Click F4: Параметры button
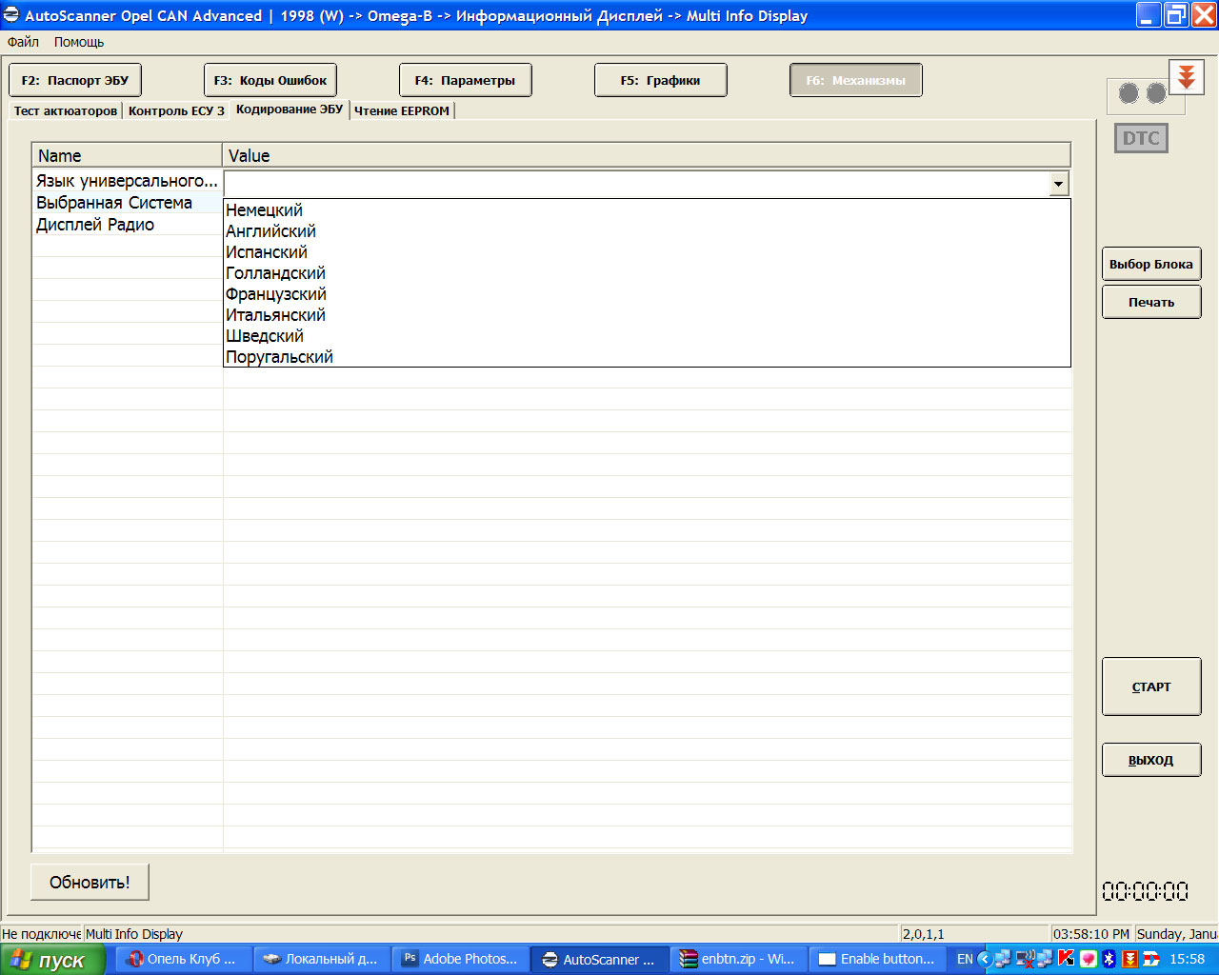 pyautogui.click(x=466, y=80)
